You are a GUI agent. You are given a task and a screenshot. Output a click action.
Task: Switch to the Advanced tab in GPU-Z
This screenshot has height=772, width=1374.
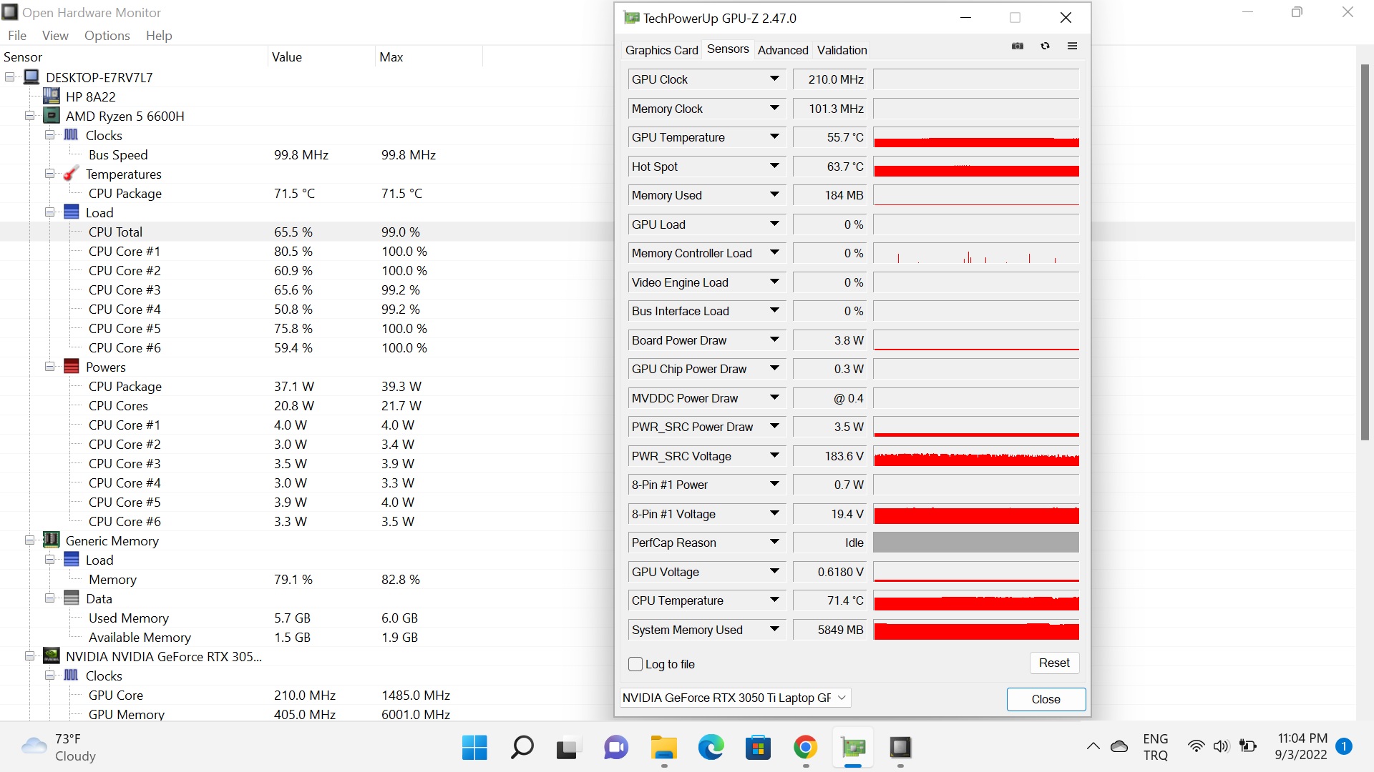pyautogui.click(x=782, y=50)
